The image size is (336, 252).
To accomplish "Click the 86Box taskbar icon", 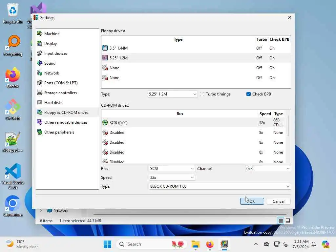I will coord(224,244).
